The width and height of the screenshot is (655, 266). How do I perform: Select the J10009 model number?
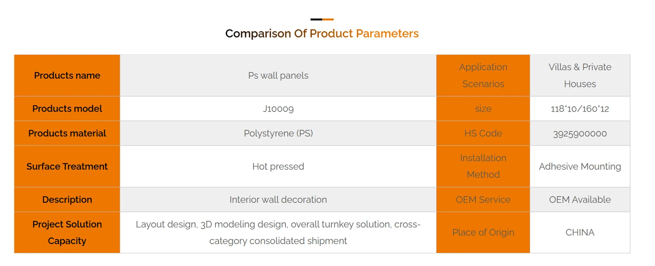(278, 108)
